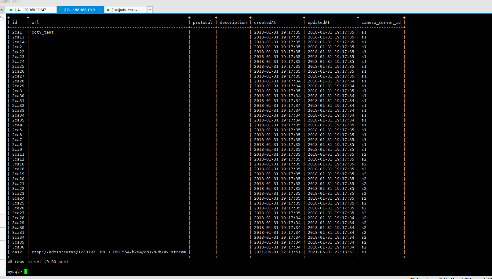Click the 'url' column header
Image resolution: width=492 pixels, height=279 pixels.
click(x=35, y=22)
